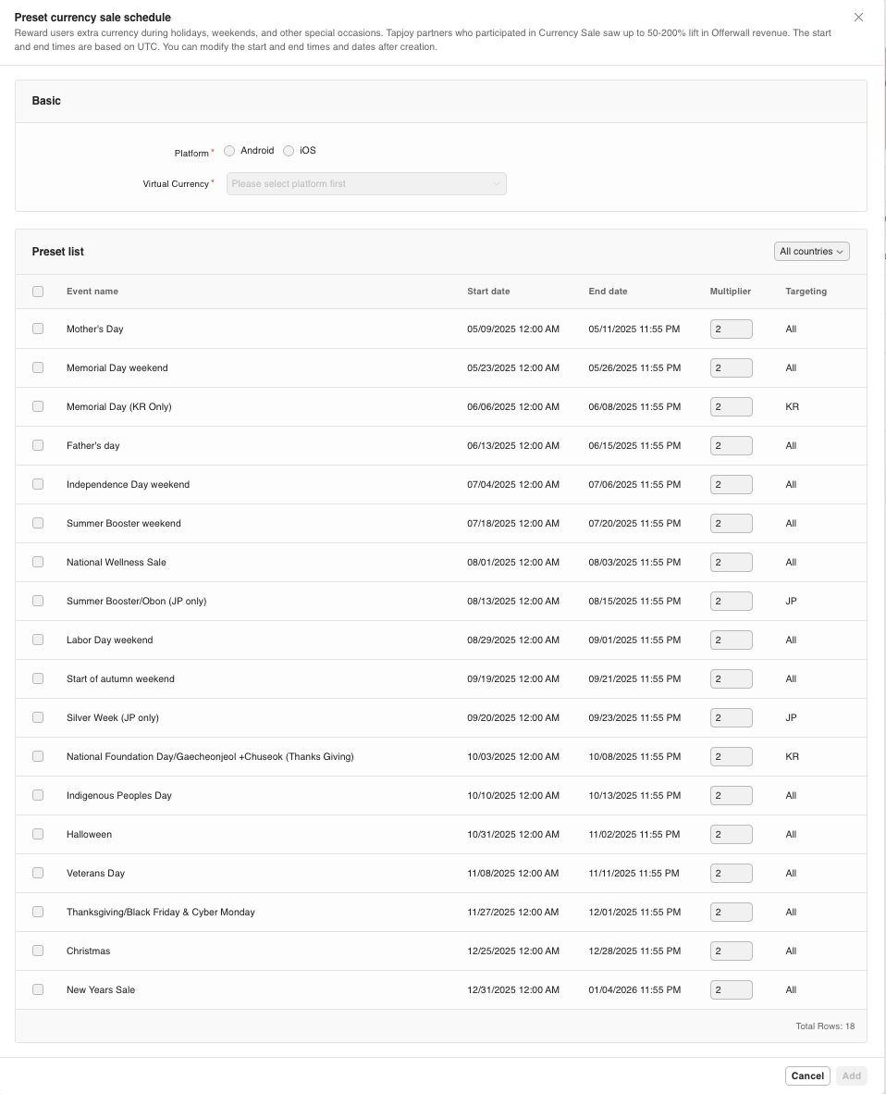Toggle the select-all checkbox in header
Viewport: 886px width, 1094px height.
[38, 292]
